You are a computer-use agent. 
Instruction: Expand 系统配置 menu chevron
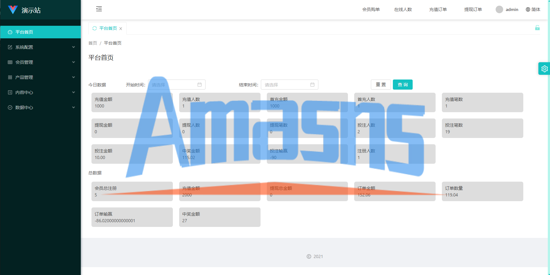[x=74, y=47]
